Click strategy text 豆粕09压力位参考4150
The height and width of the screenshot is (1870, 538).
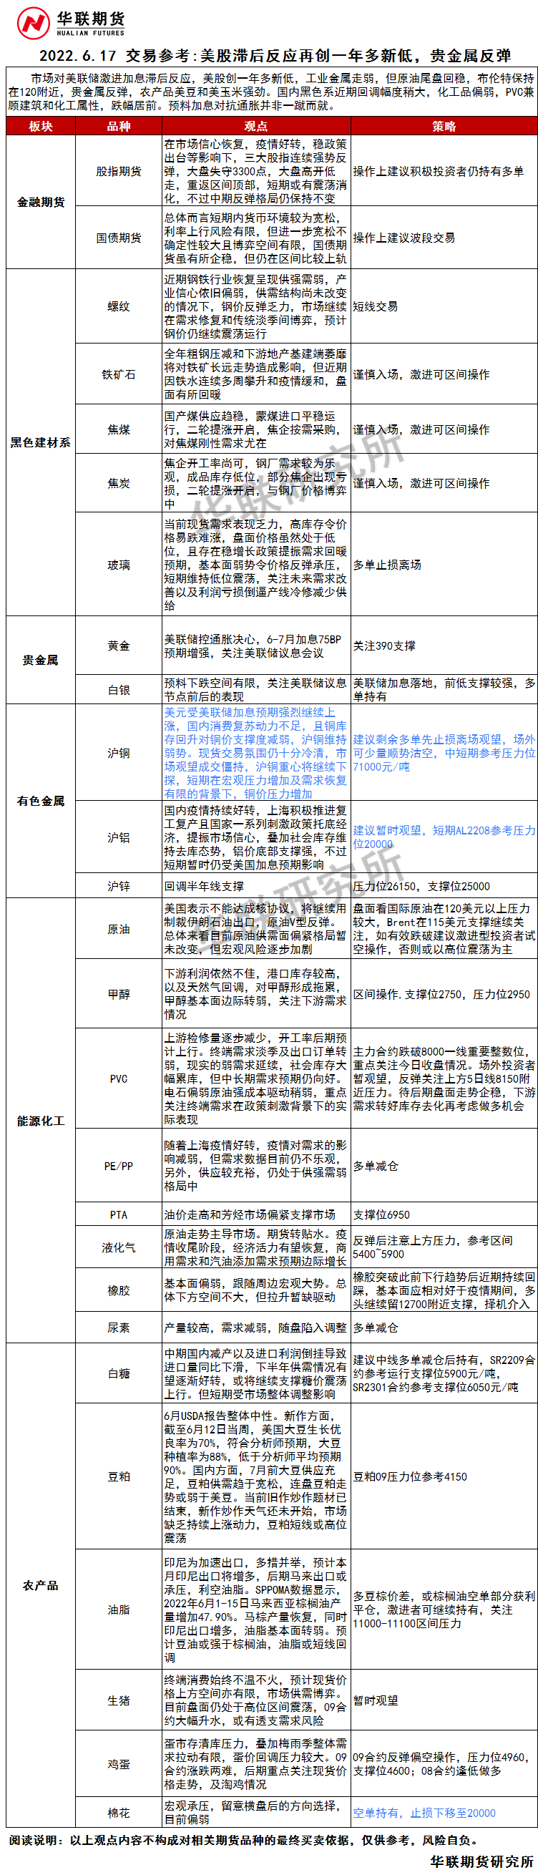[410, 1476]
